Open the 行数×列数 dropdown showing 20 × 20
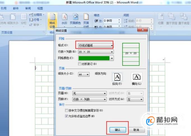The image size is (191, 136). [96, 52]
